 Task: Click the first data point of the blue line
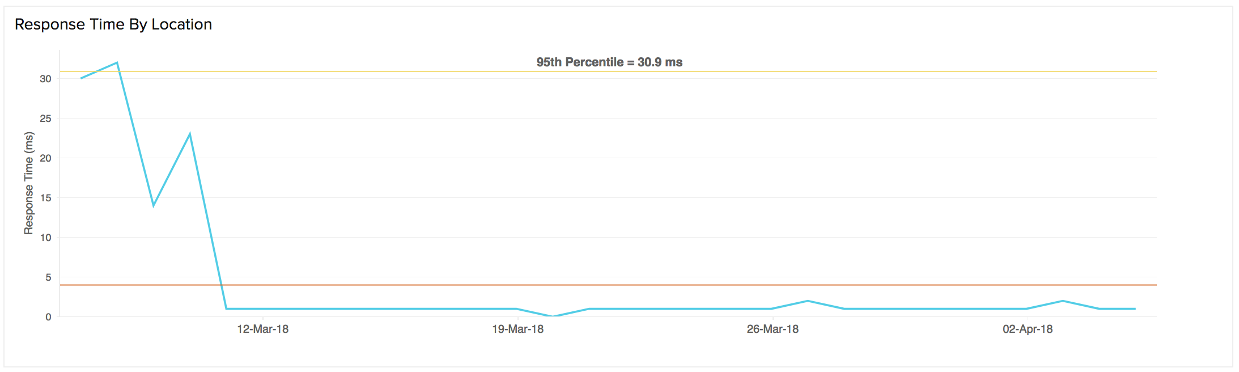(81, 78)
